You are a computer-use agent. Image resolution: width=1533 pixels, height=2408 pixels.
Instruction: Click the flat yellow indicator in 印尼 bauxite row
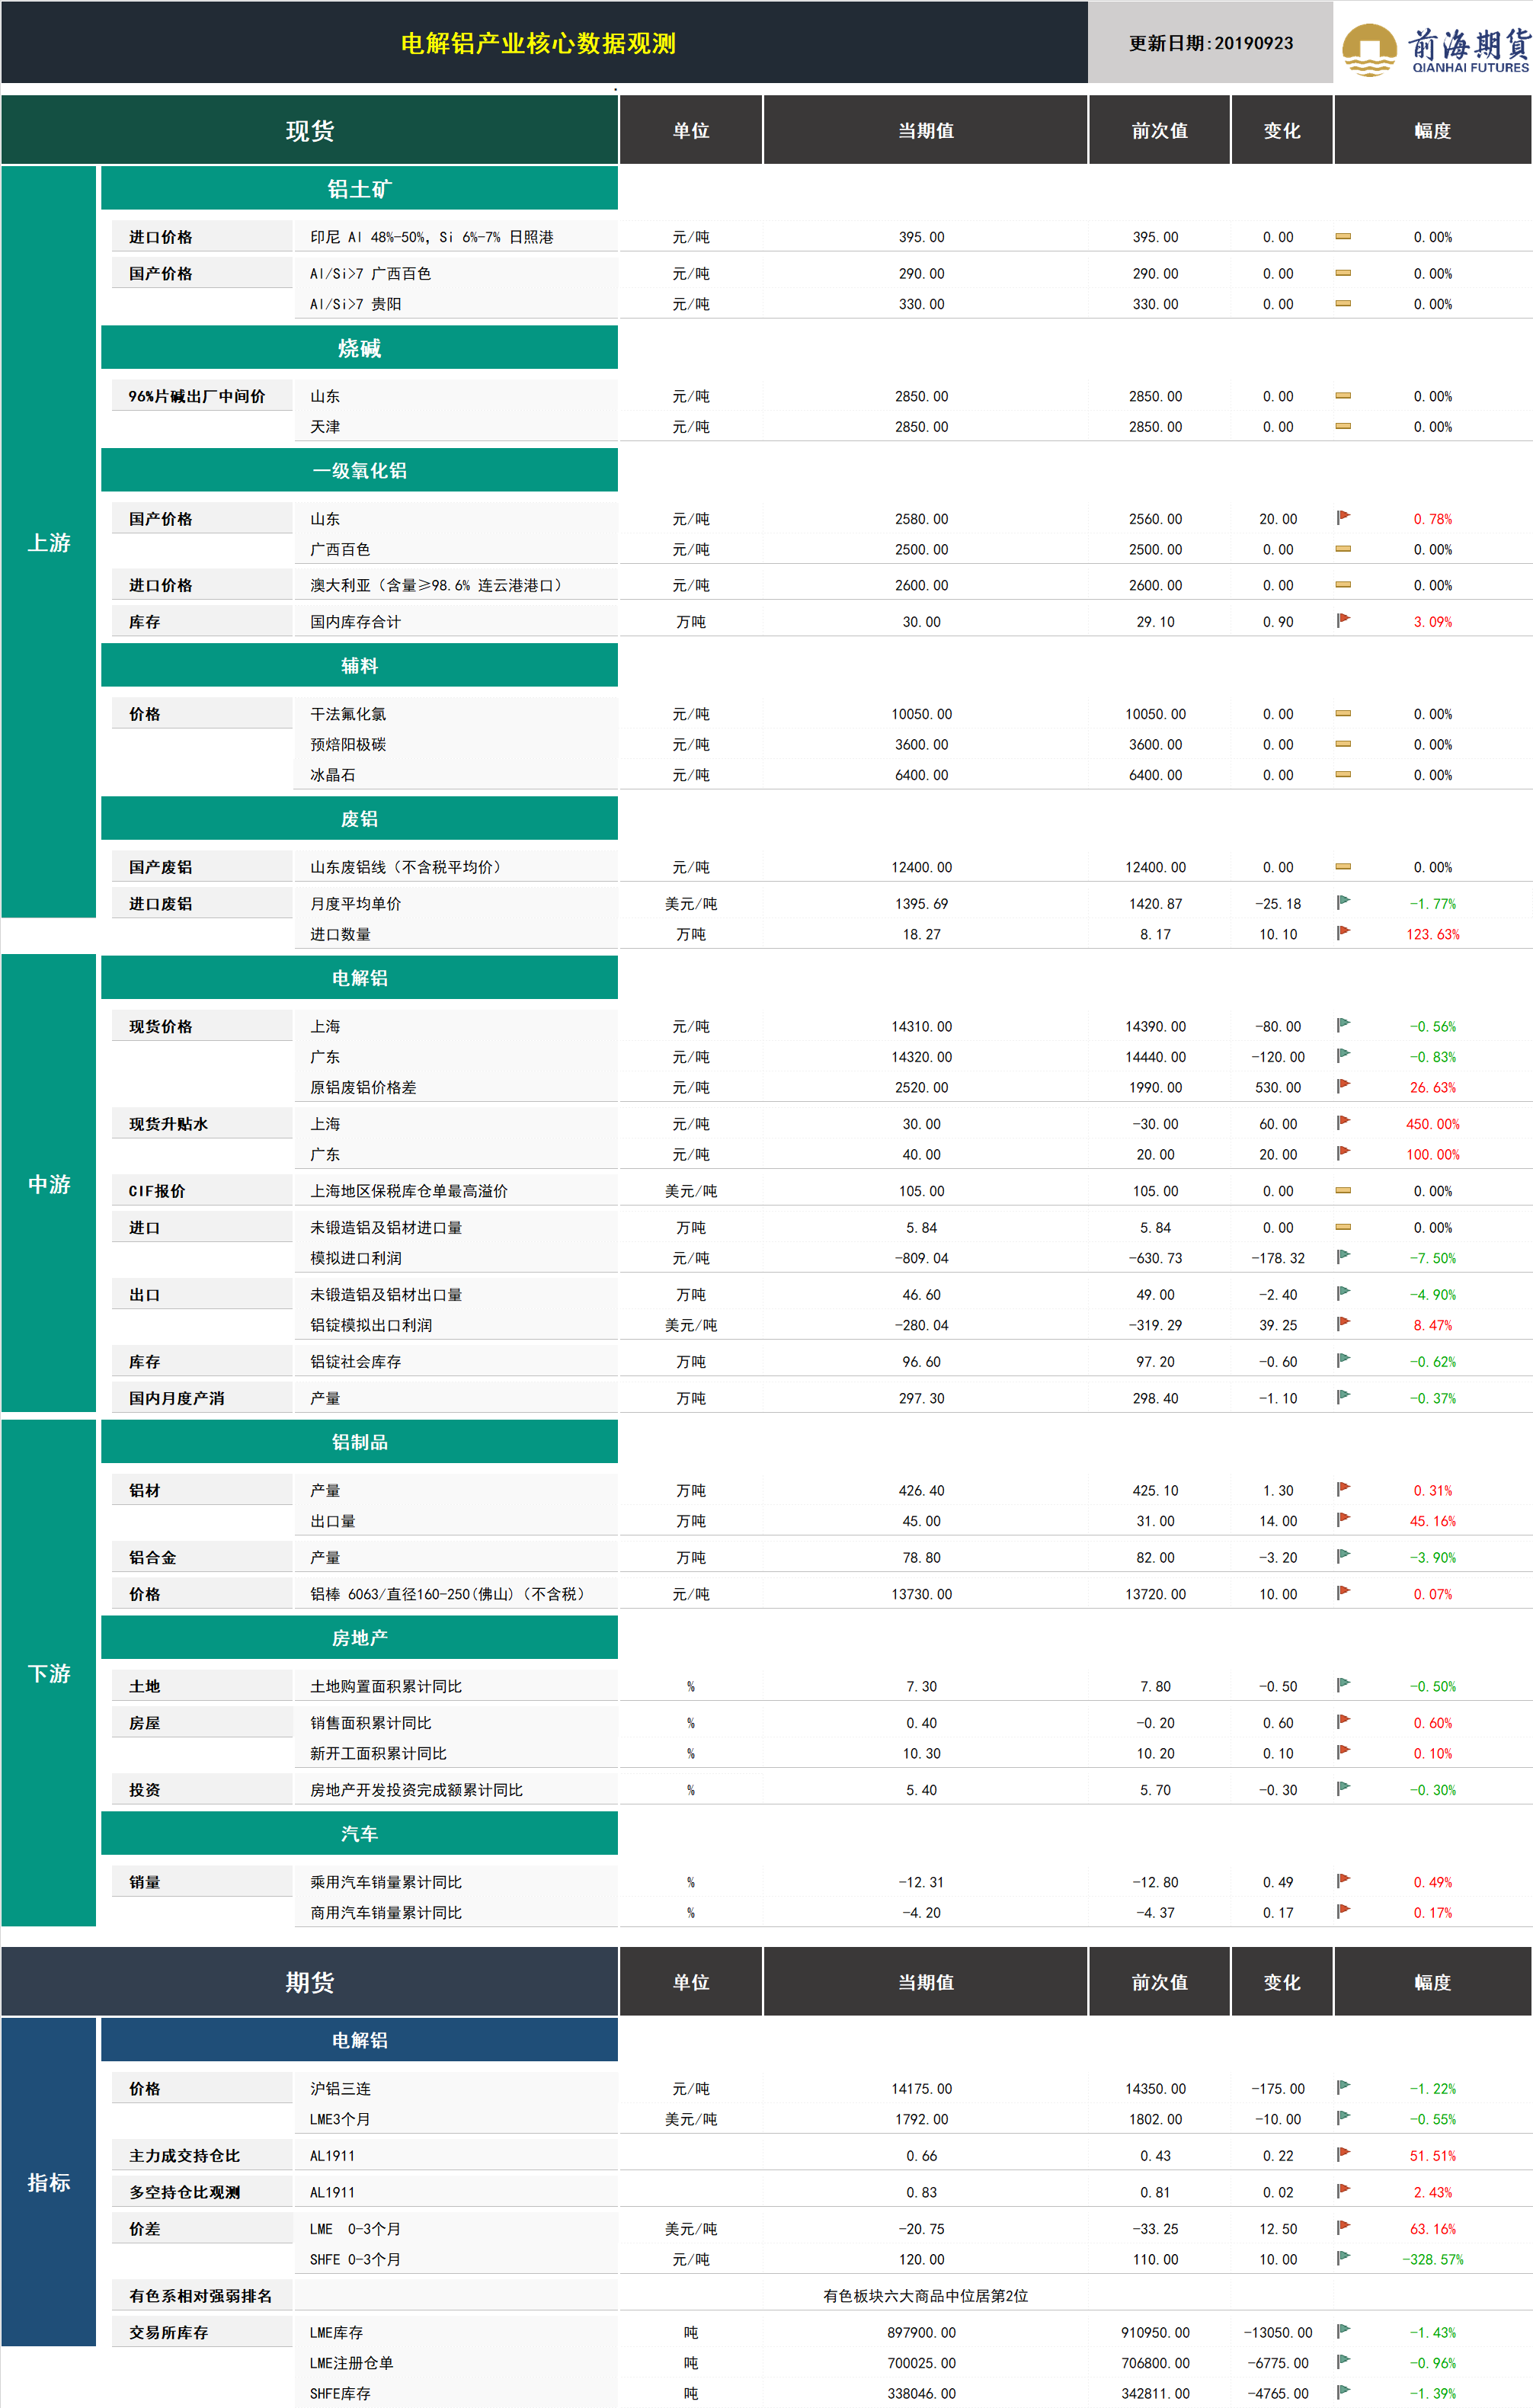tap(1343, 237)
